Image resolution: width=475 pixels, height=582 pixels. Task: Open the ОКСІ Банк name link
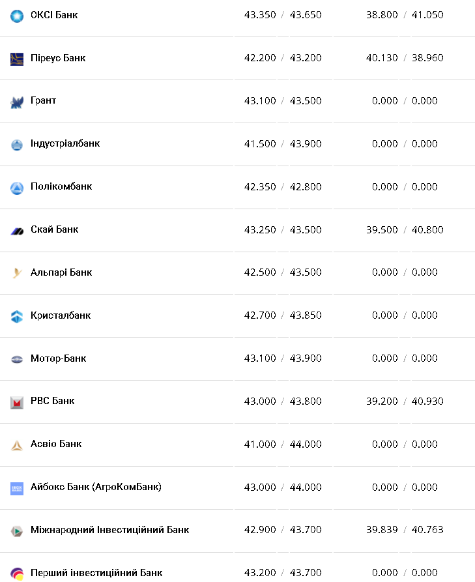pos(54,14)
